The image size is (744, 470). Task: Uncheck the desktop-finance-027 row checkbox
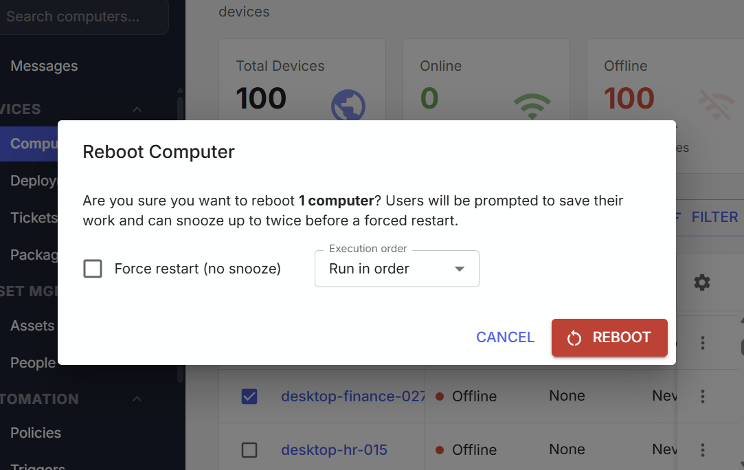point(250,396)
